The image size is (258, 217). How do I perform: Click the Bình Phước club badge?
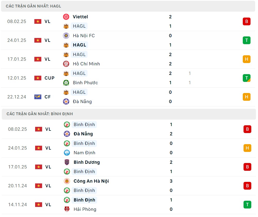click(66, 83)
